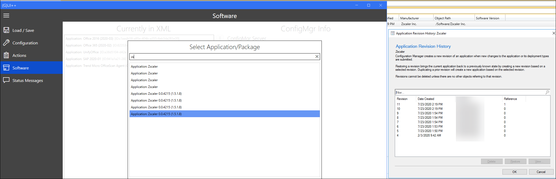Click 'Application: UnifyOffice' entry
The height and width of the screenshot is (179, 556).
(x=96, y=52)
